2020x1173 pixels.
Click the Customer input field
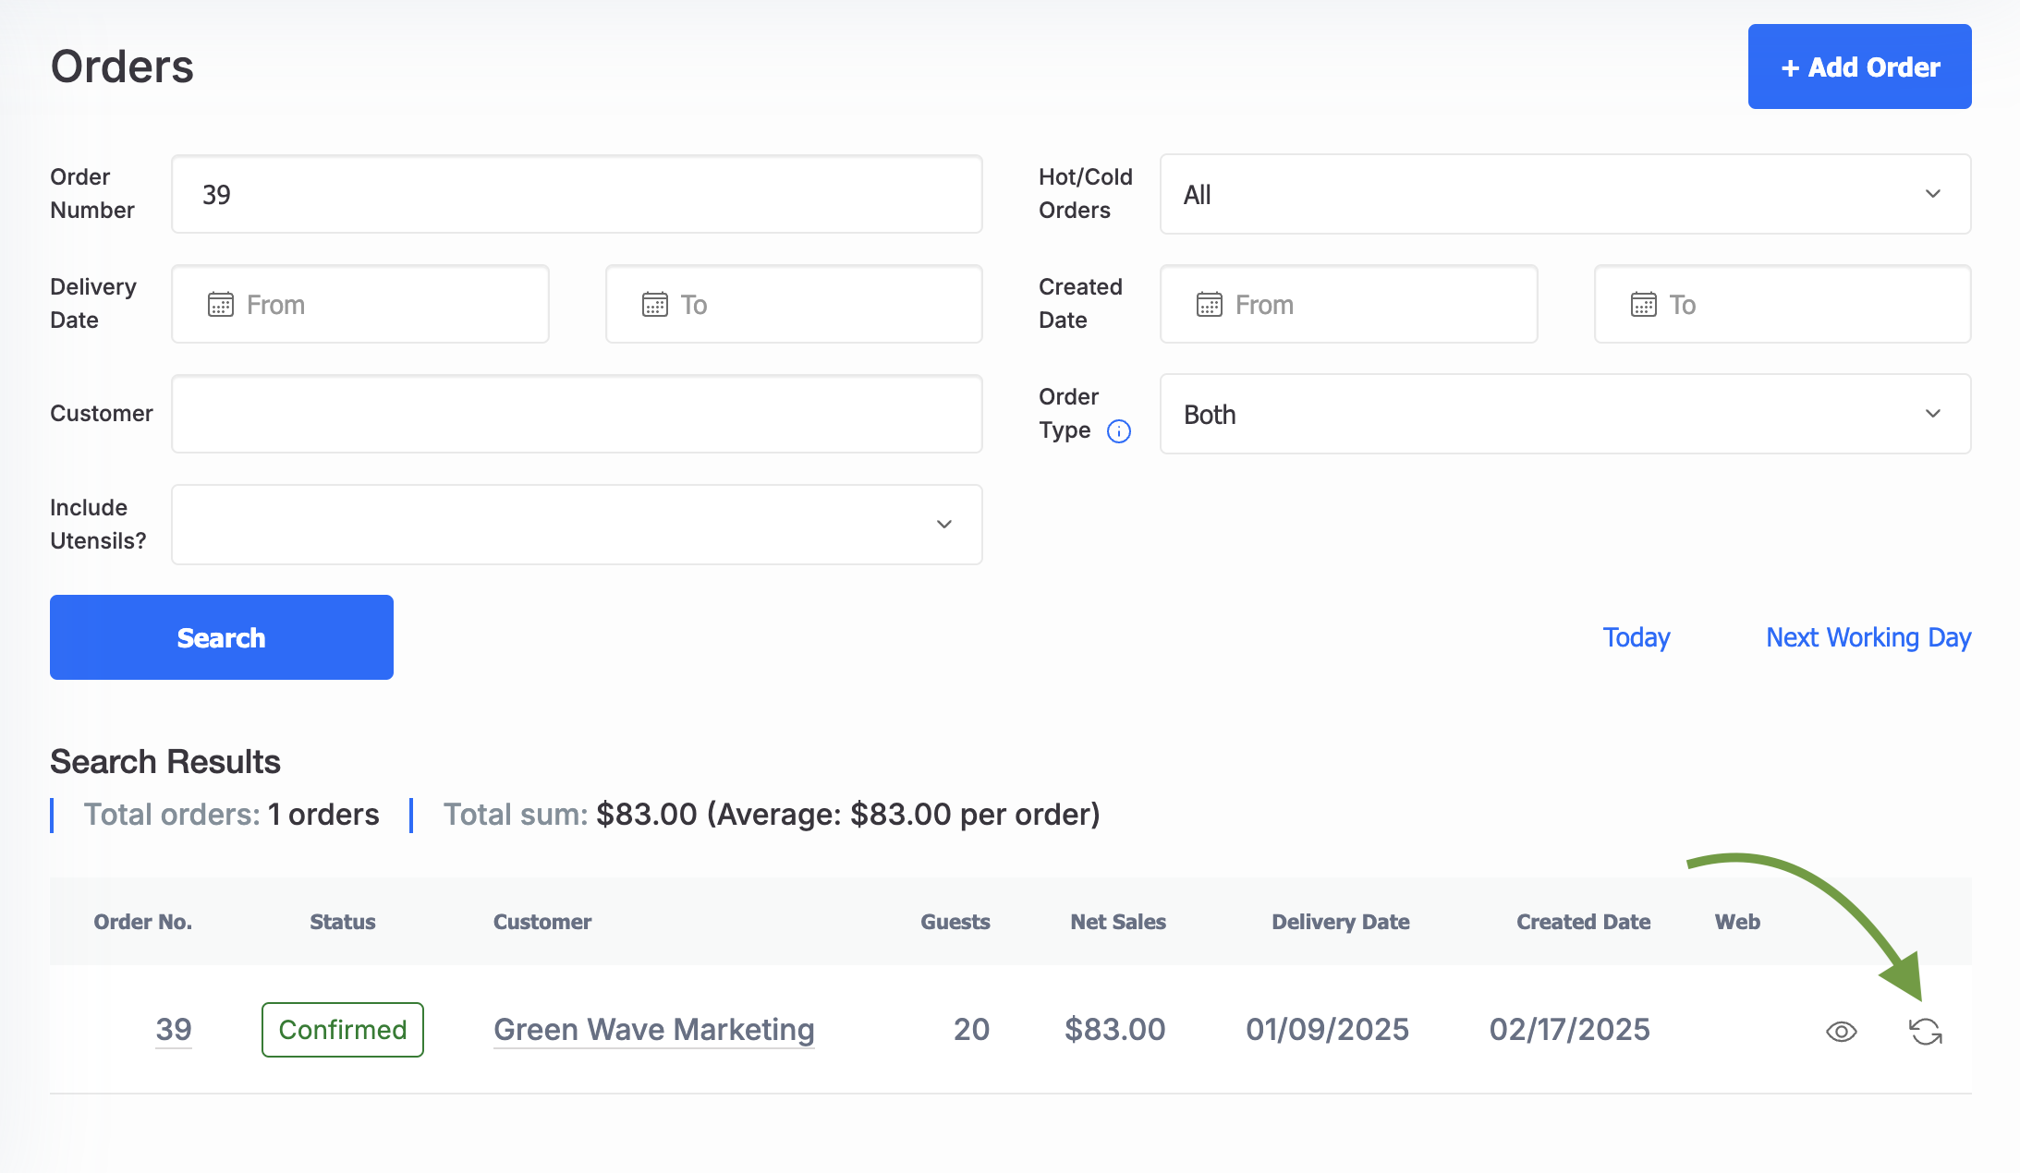click(577, 414)
